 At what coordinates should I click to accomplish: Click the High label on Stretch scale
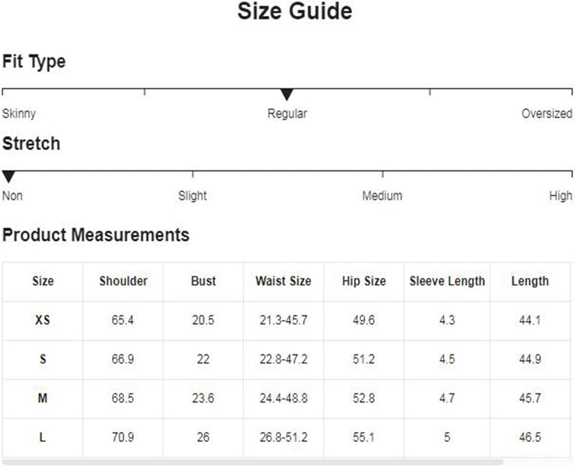[560, 196]
